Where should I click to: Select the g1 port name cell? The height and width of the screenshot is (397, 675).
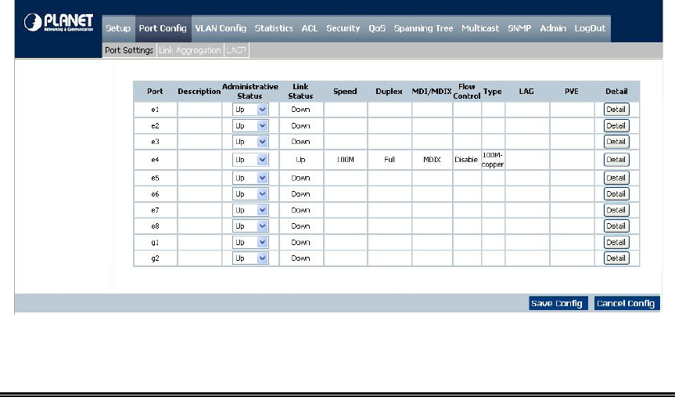(x=155, y=242)
